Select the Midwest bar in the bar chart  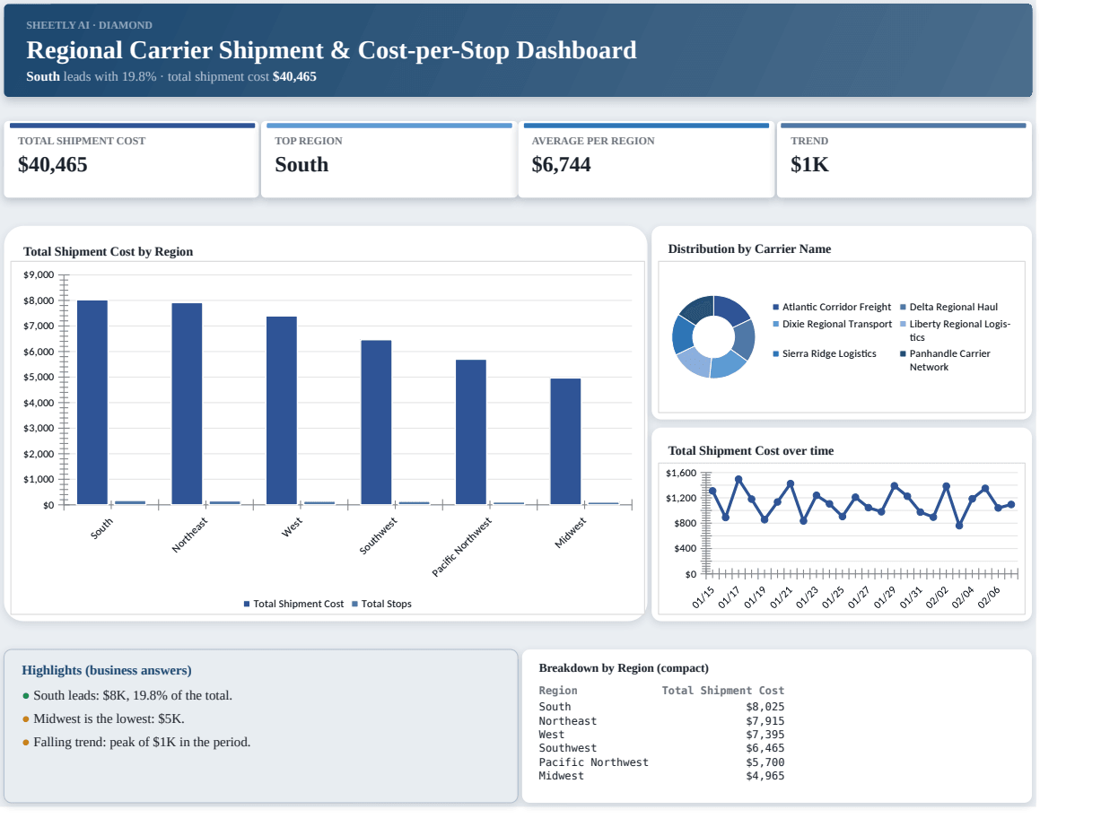(x=565, y=441)
